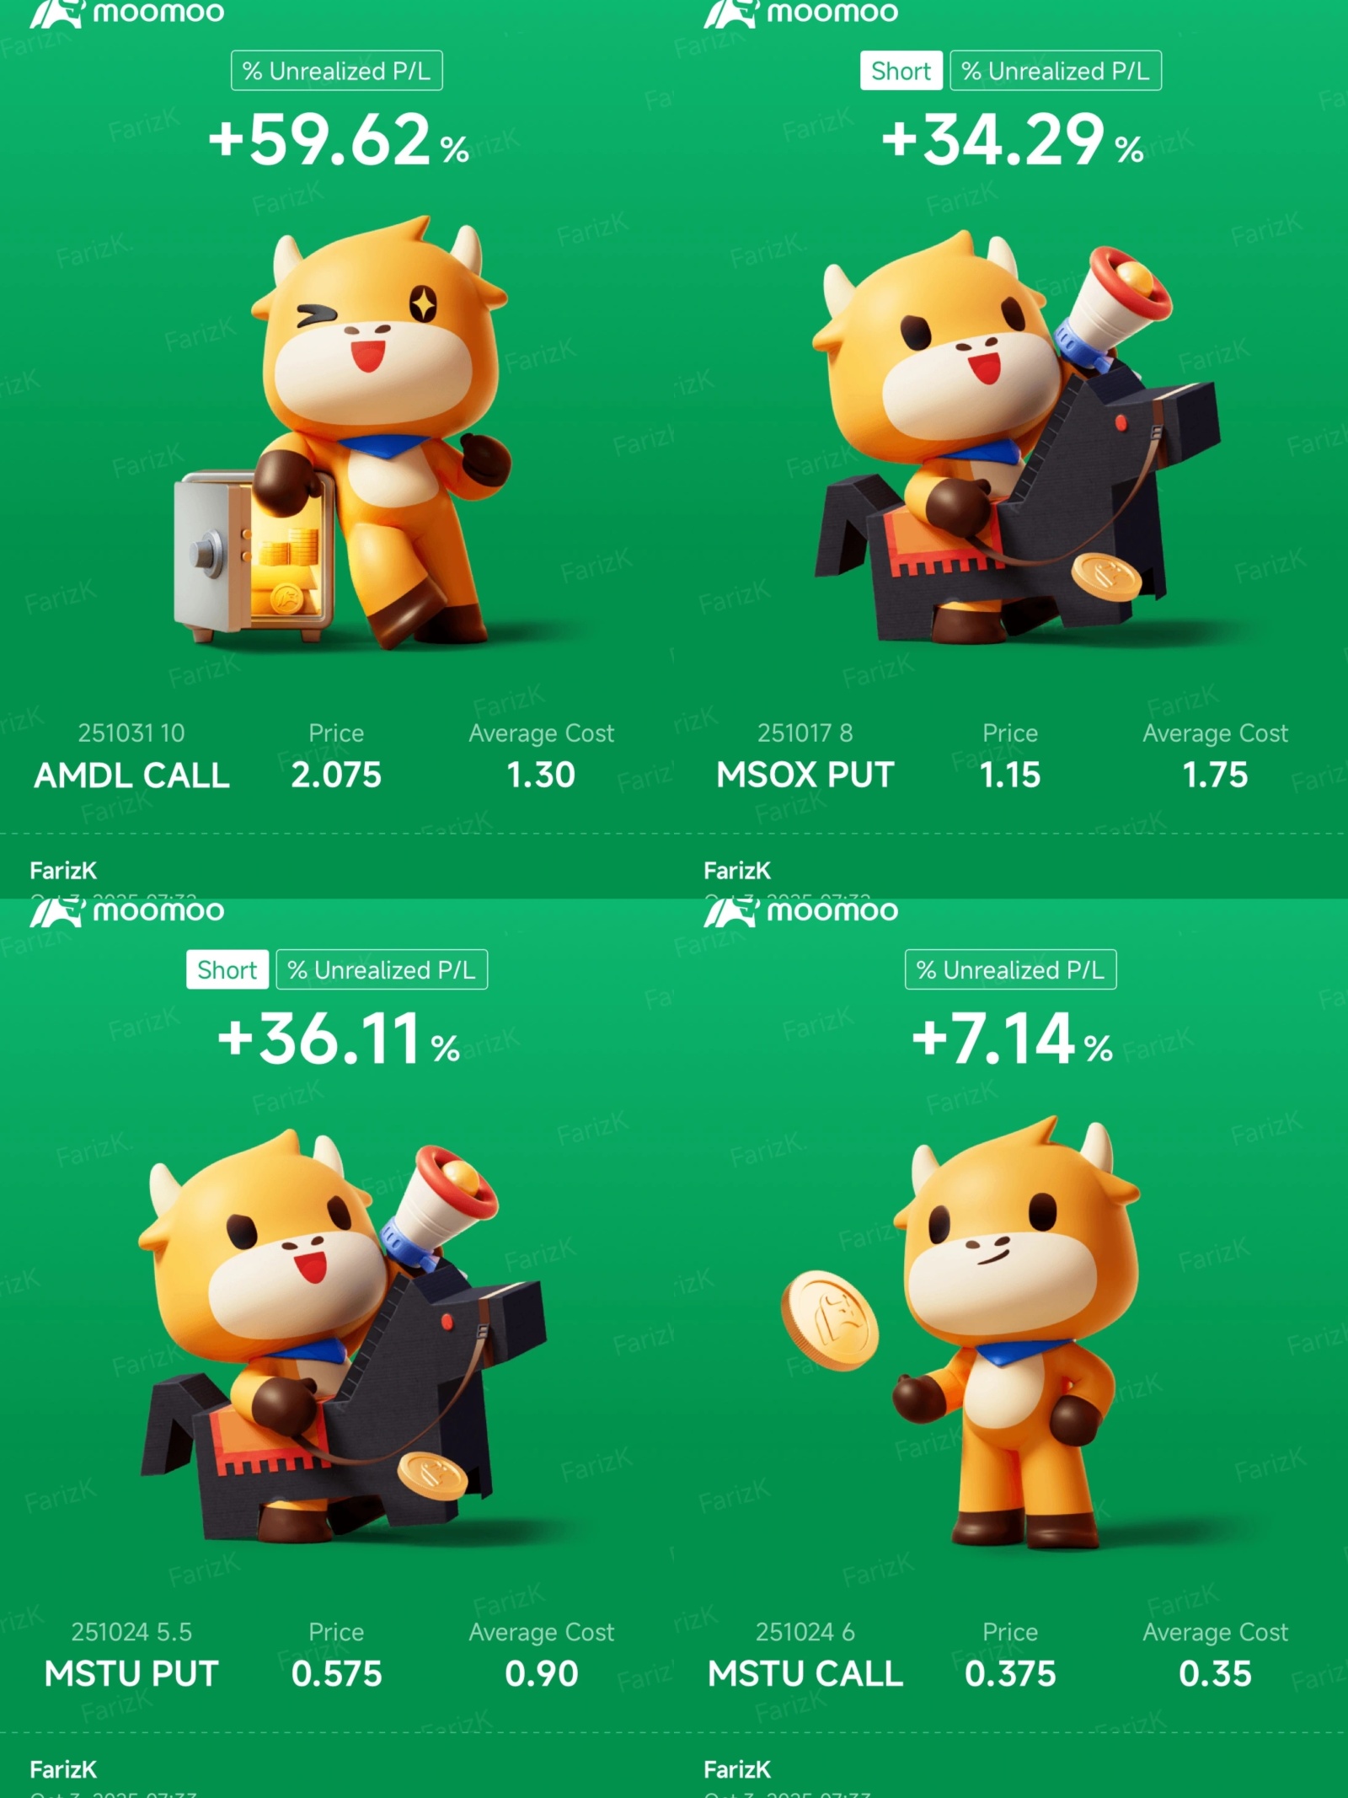Tap the winking bull mascot with safe

tap(341, 432)
